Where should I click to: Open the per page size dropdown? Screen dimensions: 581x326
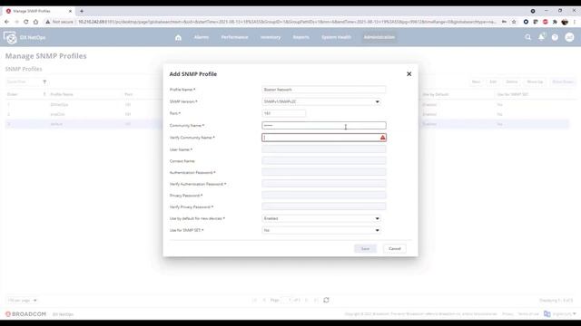(x=22, y=300)
